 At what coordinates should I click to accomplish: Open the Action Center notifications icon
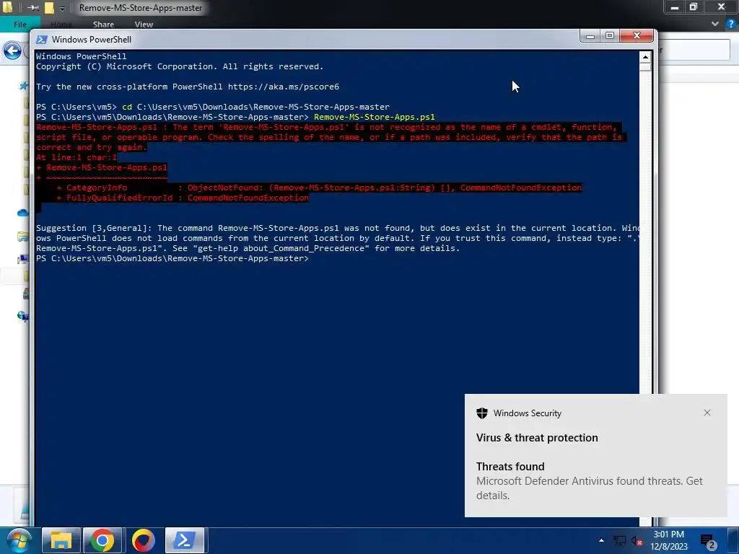(707, 541)
